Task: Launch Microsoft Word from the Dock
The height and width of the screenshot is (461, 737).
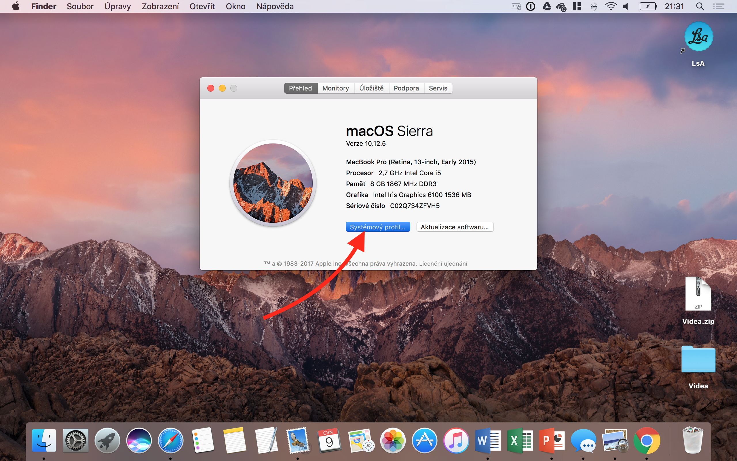Action: (488, 441)
